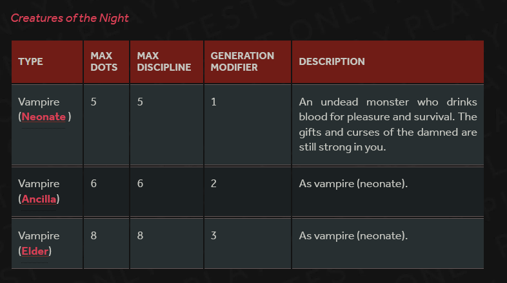Viewport: 507px width, 283px height.
Task: Open the Neonate tooltip link
Action: (x=44, y=116)
